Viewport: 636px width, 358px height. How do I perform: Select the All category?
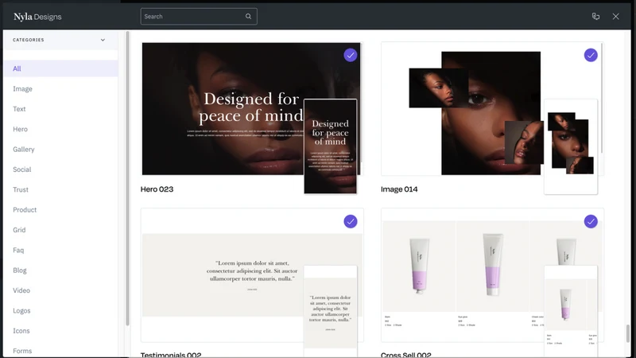[x=60, y=68]
